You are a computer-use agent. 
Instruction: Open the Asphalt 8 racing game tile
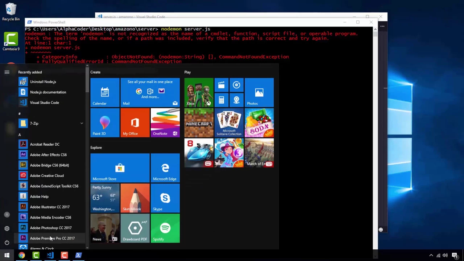[199, 153]
